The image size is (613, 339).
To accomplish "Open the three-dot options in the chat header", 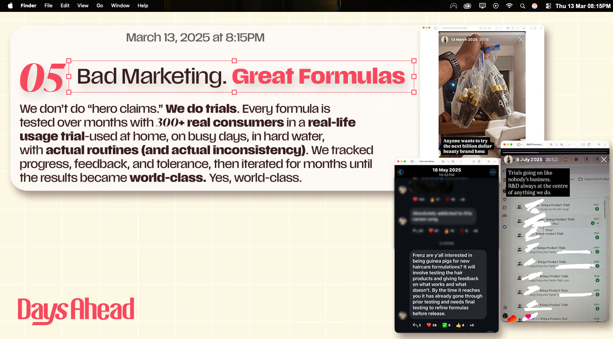I will [493, 172].
